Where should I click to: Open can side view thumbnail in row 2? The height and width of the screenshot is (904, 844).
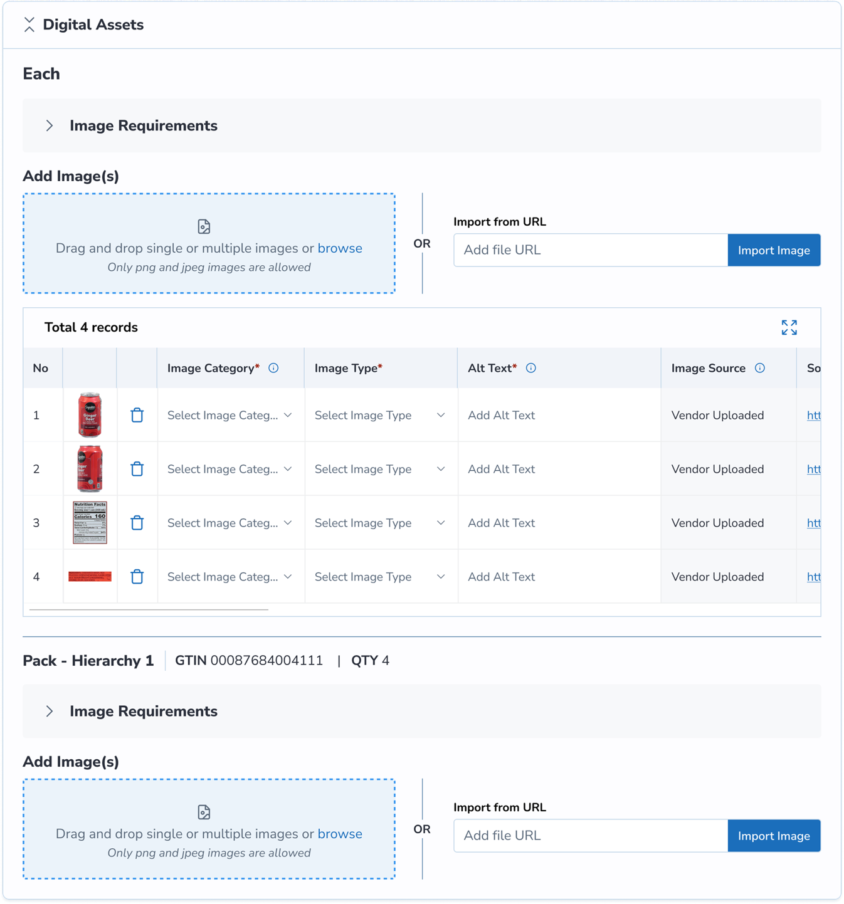(x=90, y=469)
